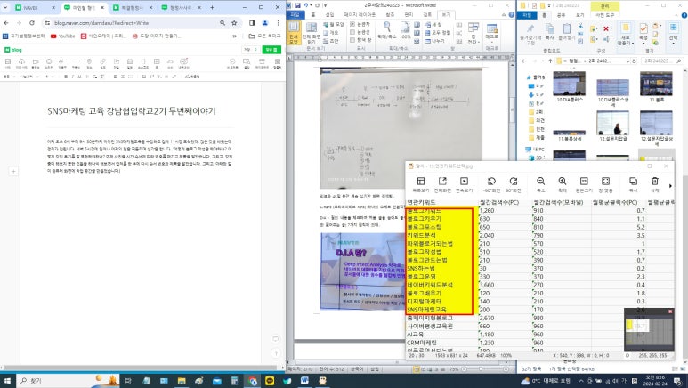Open paragraph style (본문) dropdown in blog editor
This screenshot has width=688, height=388.
(8, 77)
